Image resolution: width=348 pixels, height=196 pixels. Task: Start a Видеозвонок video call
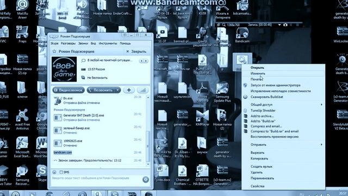(69, 90)
